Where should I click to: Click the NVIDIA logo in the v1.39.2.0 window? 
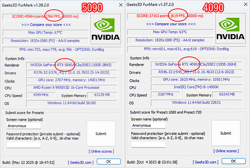pos(106,29)
